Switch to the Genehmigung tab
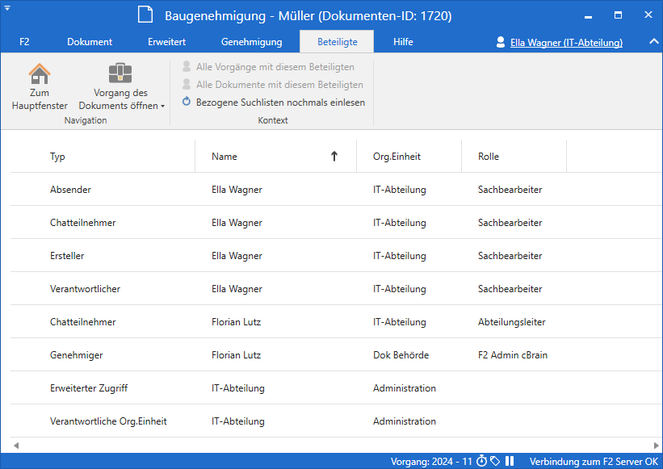 pos(252,42)
